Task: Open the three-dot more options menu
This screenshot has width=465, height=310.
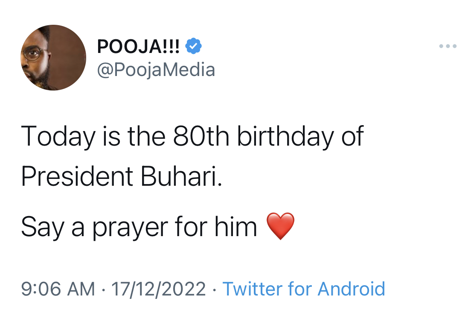Action: click(448, 46)
